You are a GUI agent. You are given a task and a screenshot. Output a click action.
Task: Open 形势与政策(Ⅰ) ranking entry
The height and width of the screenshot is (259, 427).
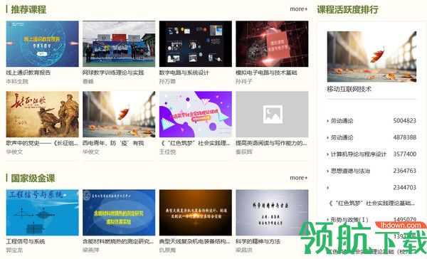point(349,220)
